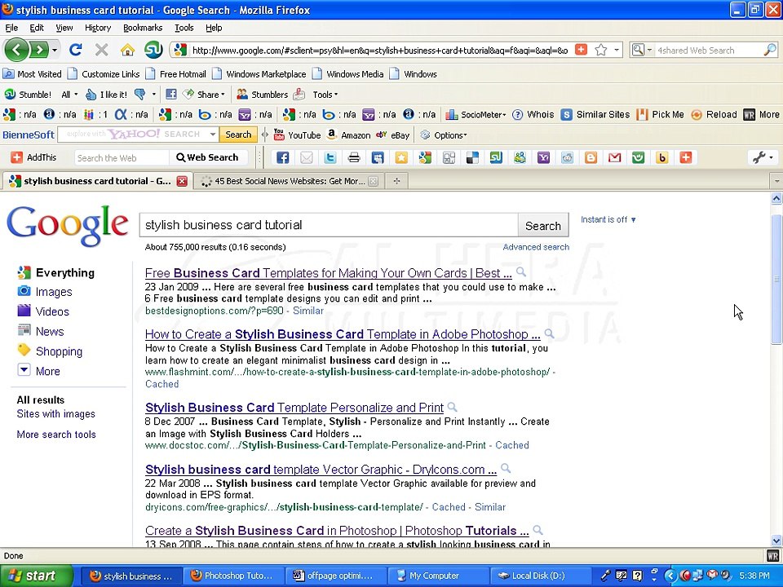Click the StumbleUpon icon beside the Home button
The width and height of the screenshot is (783, 587).
coord(153,50)
